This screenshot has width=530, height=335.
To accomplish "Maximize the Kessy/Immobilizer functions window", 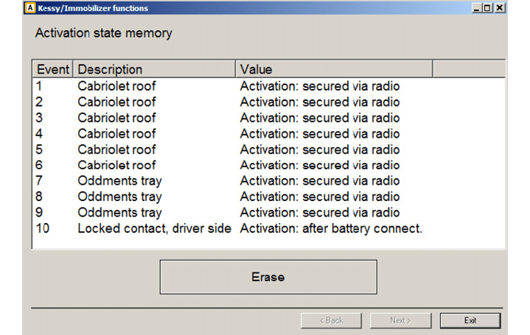I will 487,8.
